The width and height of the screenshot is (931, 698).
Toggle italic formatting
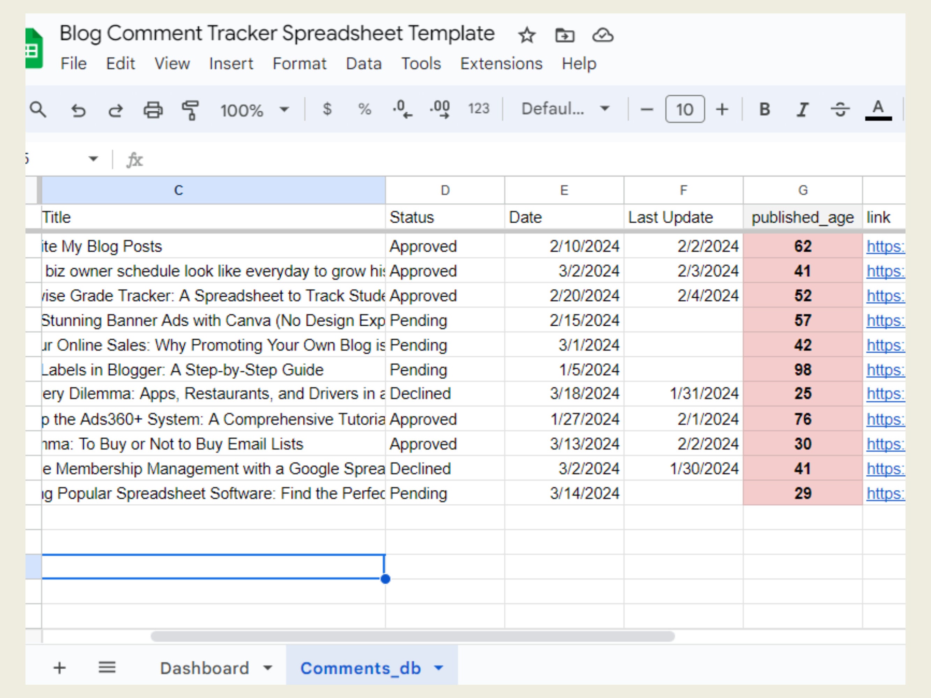point(802,110)
